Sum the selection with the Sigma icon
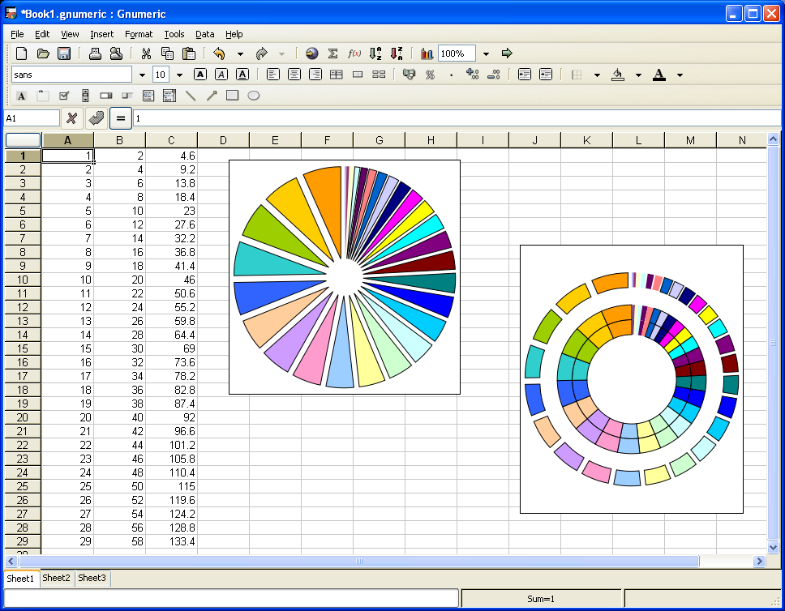 tap(332, 53)
